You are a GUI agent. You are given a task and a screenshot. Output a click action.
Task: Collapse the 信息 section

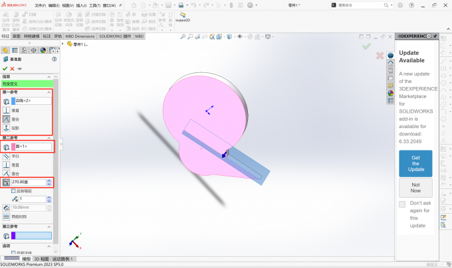49,77
